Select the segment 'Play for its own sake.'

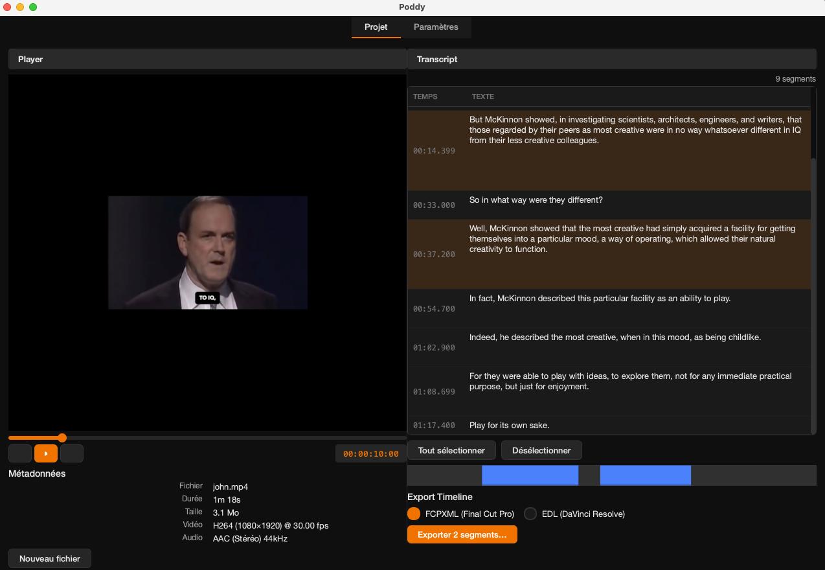[609, 425]
